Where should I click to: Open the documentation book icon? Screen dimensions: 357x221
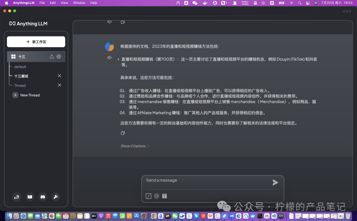pyautogui.click(x=29, y=197)
